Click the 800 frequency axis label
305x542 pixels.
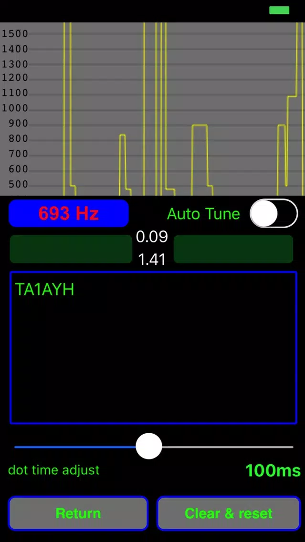(18, 139)
